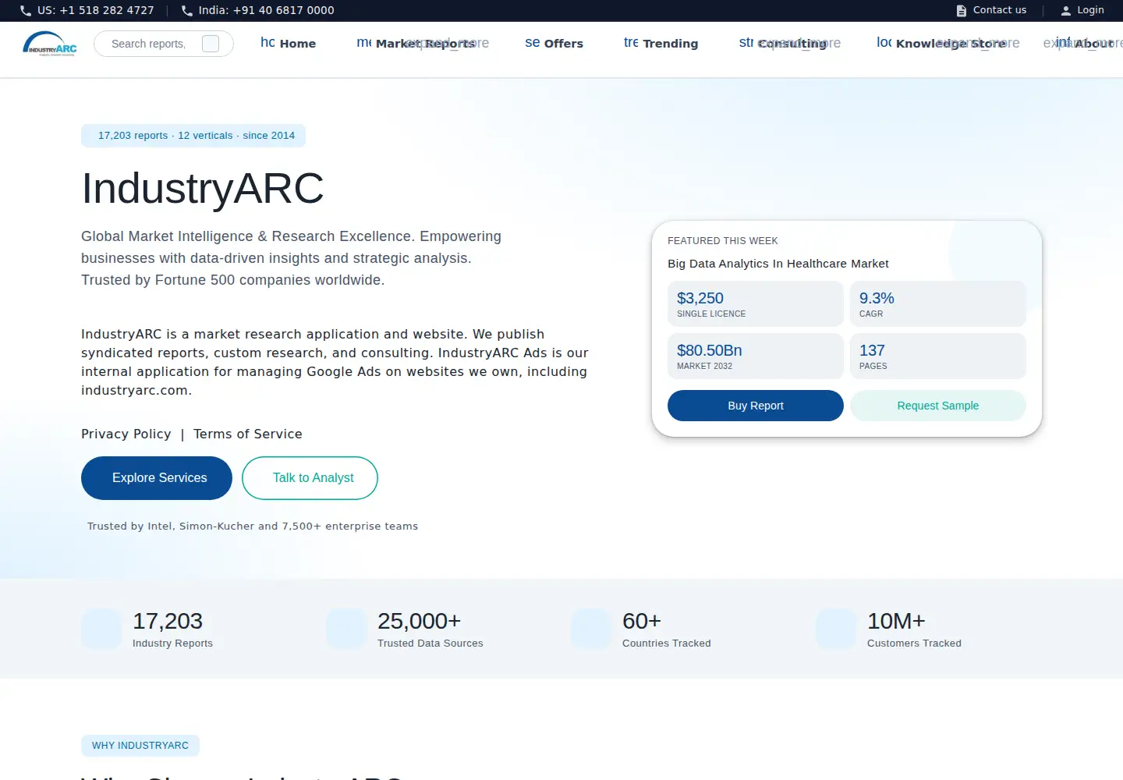Click the 'Big Data Analytics In Healthcare Market' title

pyautogui.click(x=778, y=264)
